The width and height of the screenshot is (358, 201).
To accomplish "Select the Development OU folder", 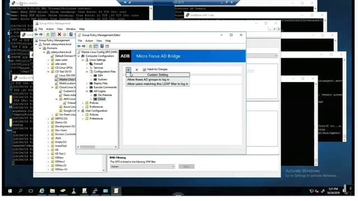I will point(65,126).
